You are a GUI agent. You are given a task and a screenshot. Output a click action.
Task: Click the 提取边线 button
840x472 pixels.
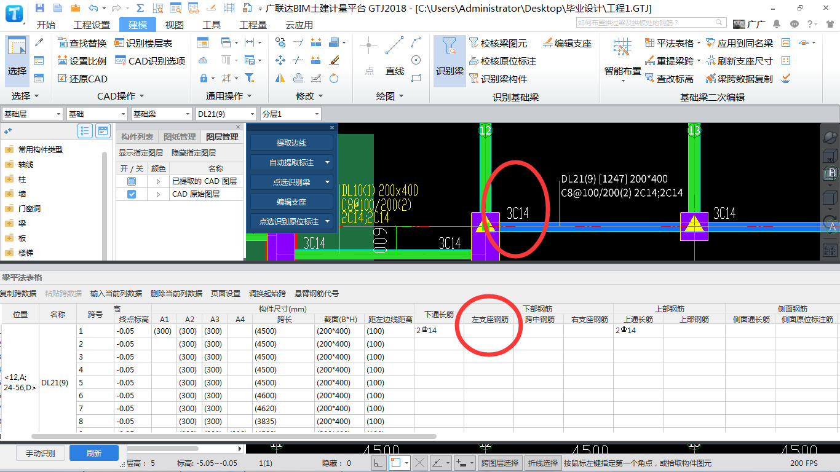tap(291, 143)
